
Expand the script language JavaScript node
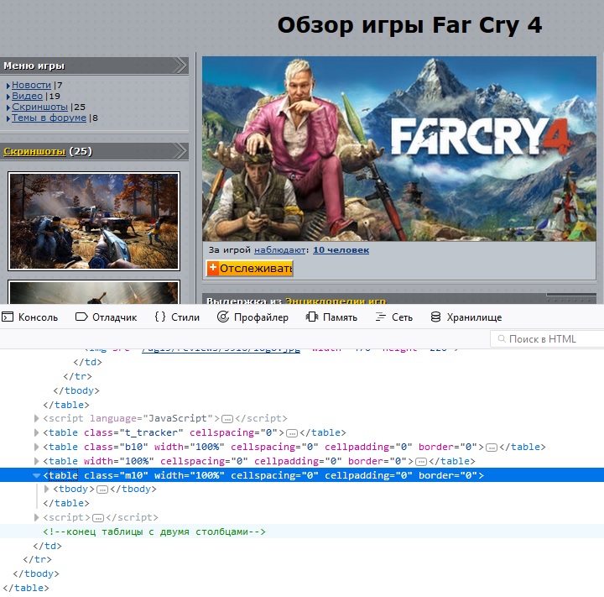[x=37, y=418]
